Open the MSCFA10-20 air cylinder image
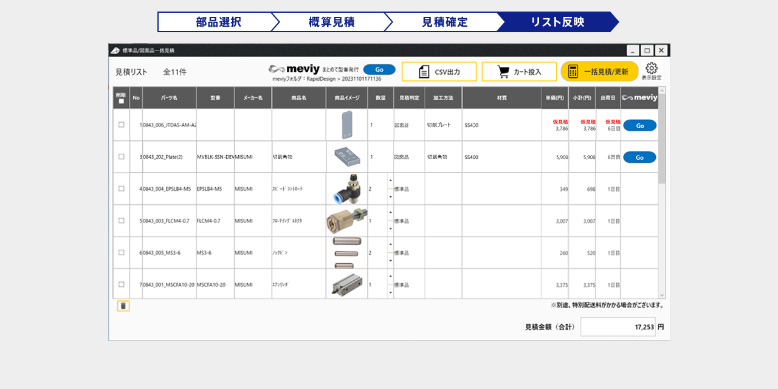The image size is (778, 389). pyautogui.click(x=346, y=284)
